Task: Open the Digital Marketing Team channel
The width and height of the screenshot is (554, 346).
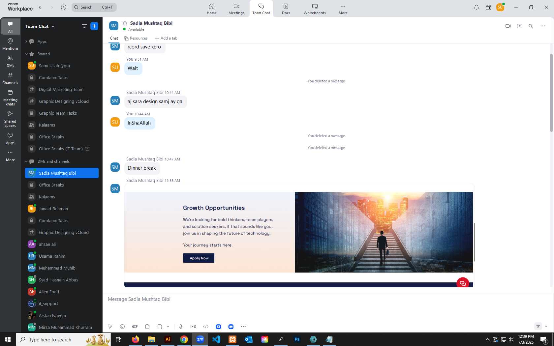Action: (x=62, y=89)
